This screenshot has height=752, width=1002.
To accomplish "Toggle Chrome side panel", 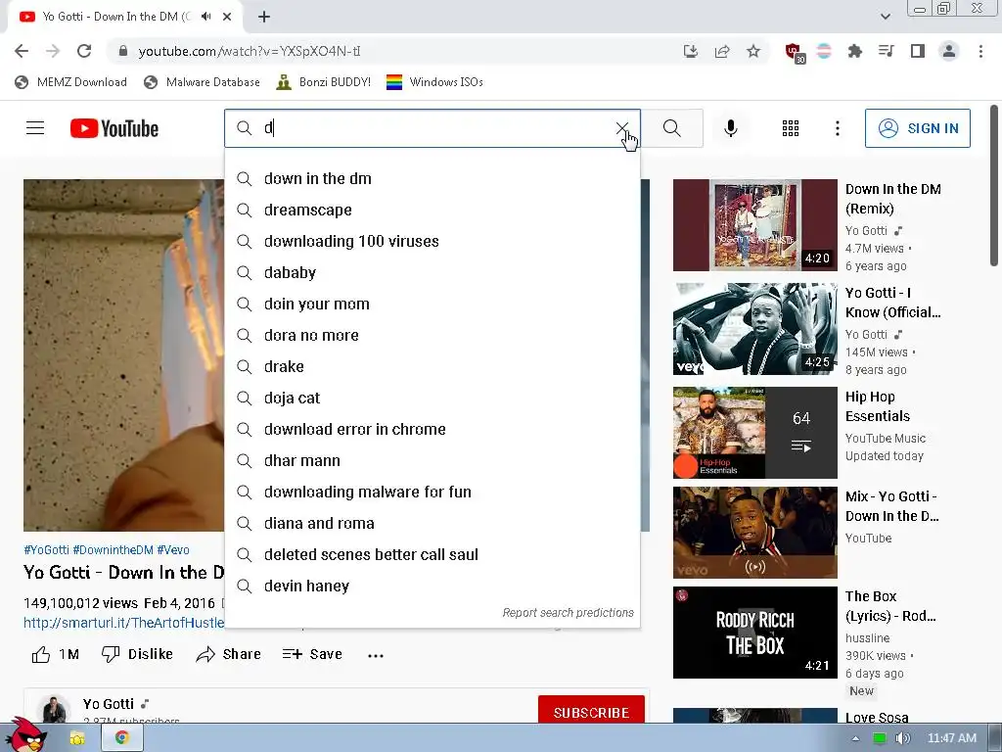I will tap(918, 51).
